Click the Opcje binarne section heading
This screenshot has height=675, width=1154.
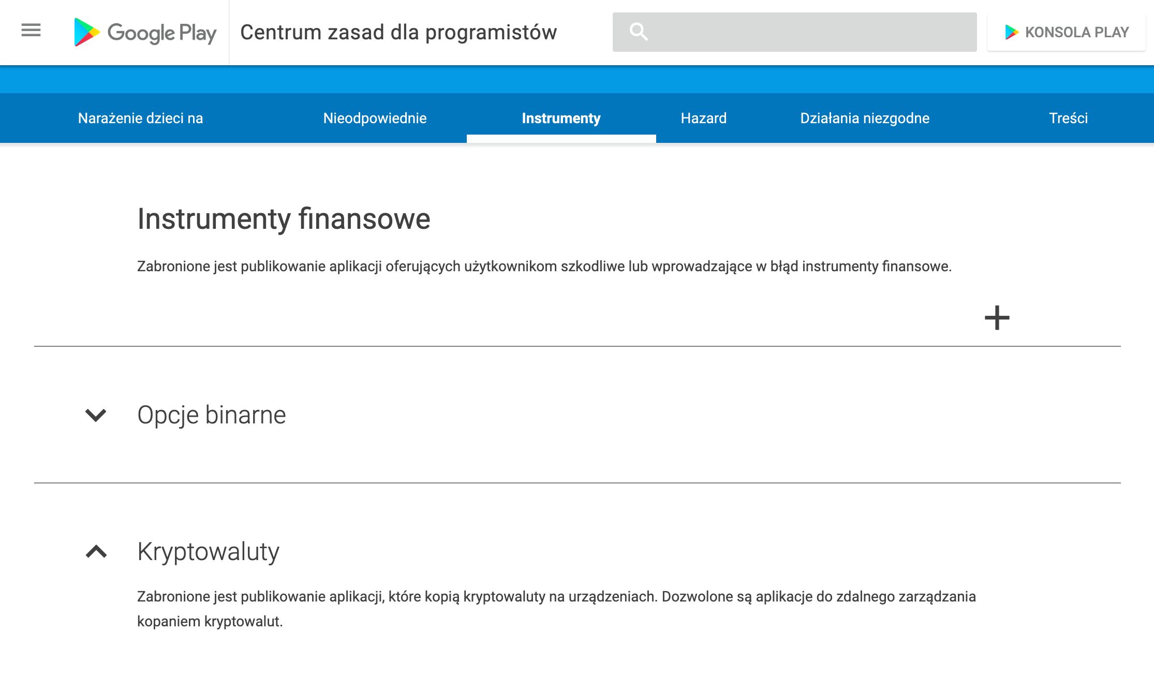tap(211, 415)
